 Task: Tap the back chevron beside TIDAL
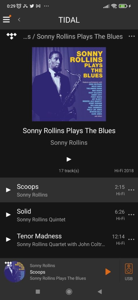click(19, 20)
